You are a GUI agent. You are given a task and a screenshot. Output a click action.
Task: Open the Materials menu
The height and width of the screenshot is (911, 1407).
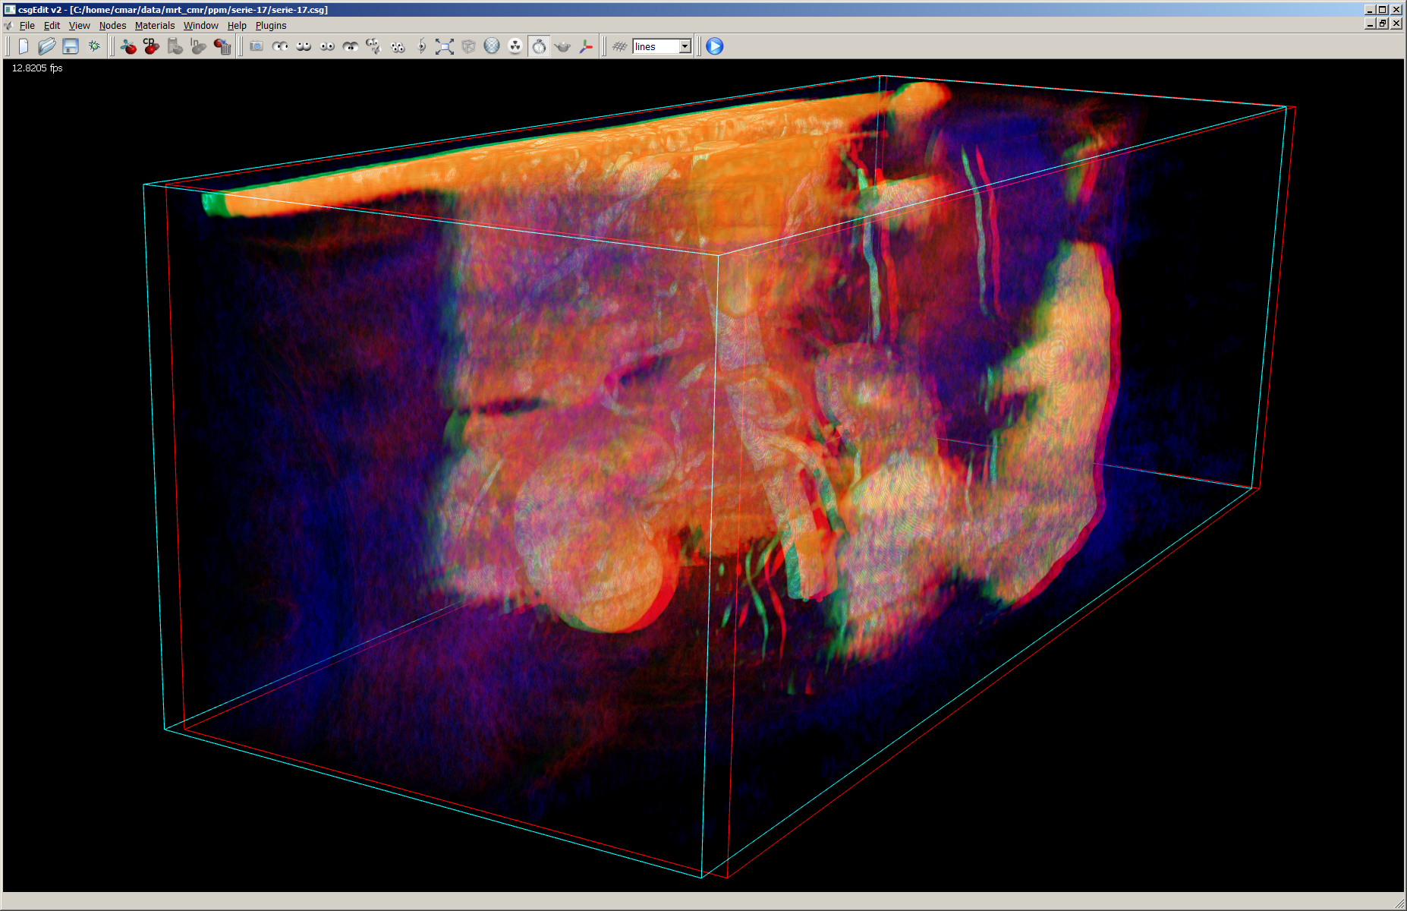tap(154, 25)
